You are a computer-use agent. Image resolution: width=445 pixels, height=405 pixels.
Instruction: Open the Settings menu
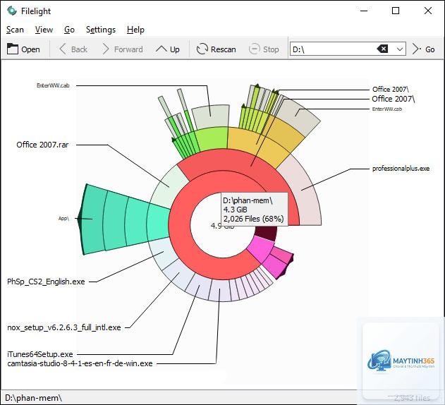pos(101,30)
